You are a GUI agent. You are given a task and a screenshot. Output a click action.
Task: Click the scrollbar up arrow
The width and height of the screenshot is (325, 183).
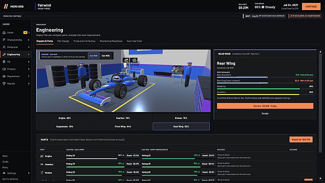coord(321,51)
